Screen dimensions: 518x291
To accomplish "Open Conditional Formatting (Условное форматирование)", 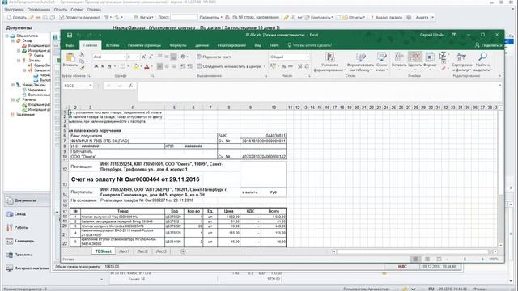I will (x=329, y=62).
